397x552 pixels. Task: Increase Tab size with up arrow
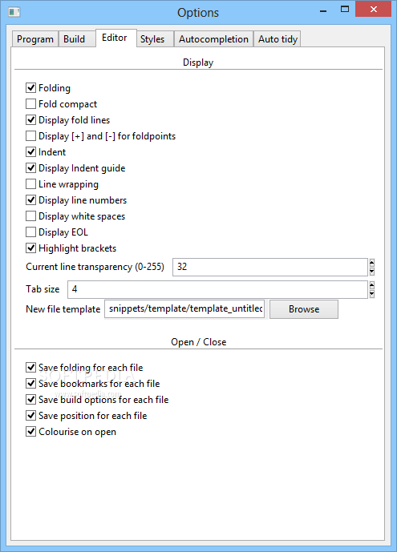(372, 285)
